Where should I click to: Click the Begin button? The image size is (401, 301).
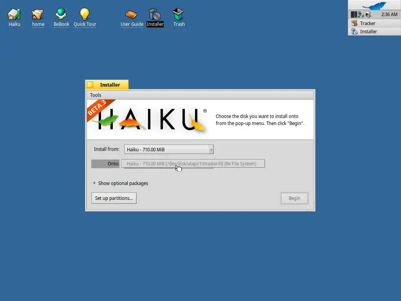click(x=294, y=198)
